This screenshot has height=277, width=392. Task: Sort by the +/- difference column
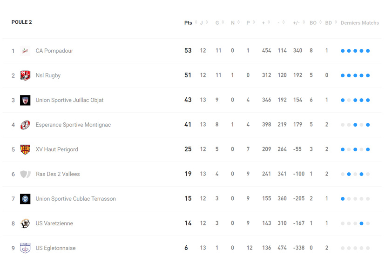pyautogui.click(x=304, y=22)
